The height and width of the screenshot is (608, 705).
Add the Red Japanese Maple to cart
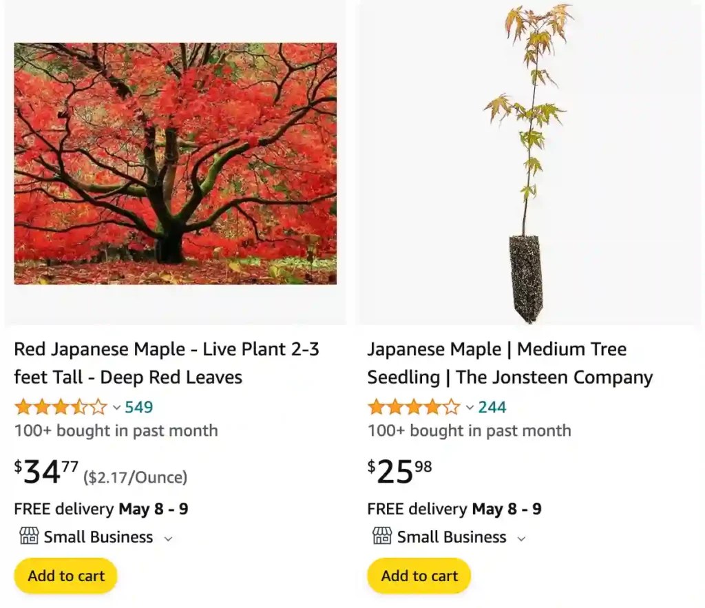coord(65,576)
